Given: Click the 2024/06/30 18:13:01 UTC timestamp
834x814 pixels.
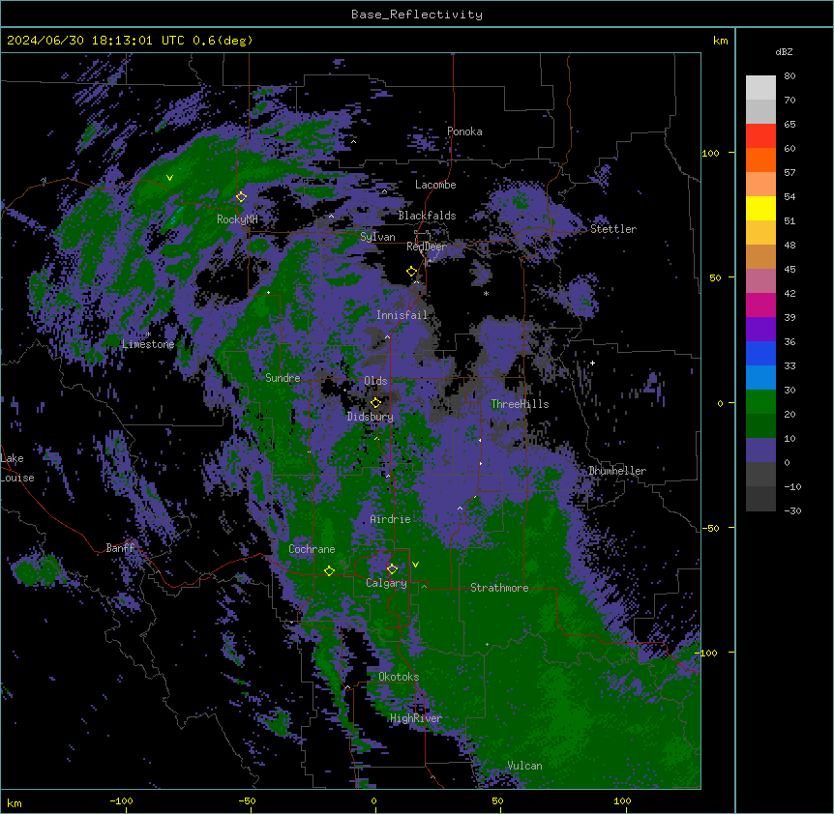Looking at the screenshot, I should click(x=96, y=41).
